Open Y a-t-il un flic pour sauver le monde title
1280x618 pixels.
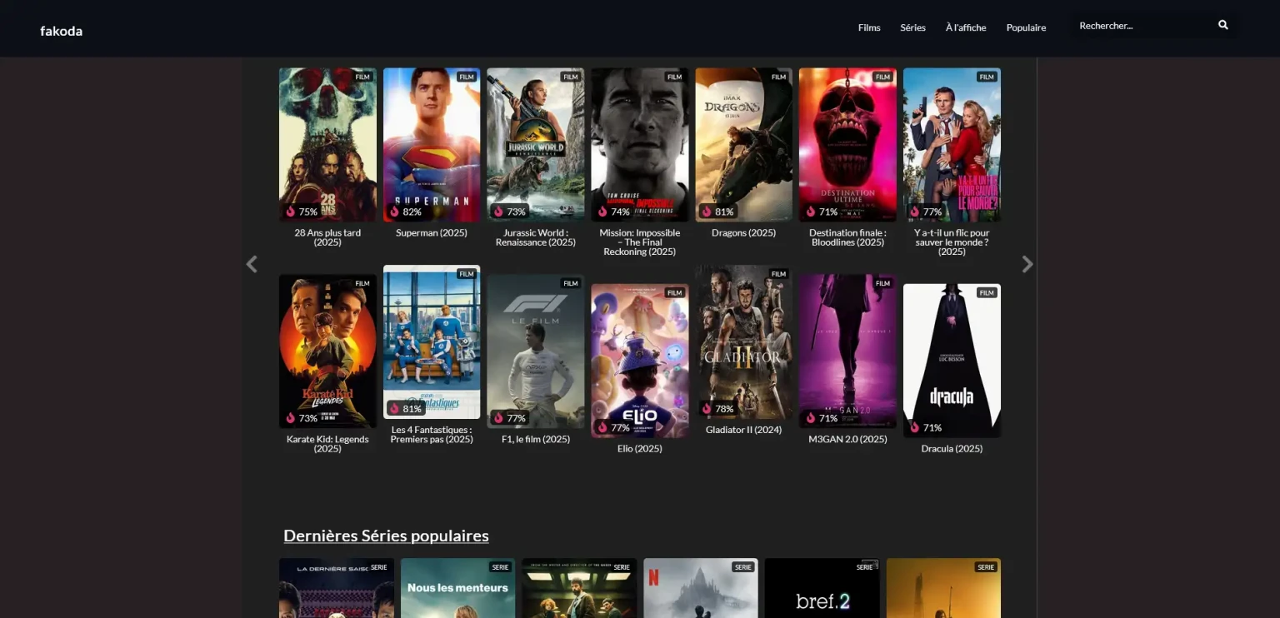(x=952, y=242)
